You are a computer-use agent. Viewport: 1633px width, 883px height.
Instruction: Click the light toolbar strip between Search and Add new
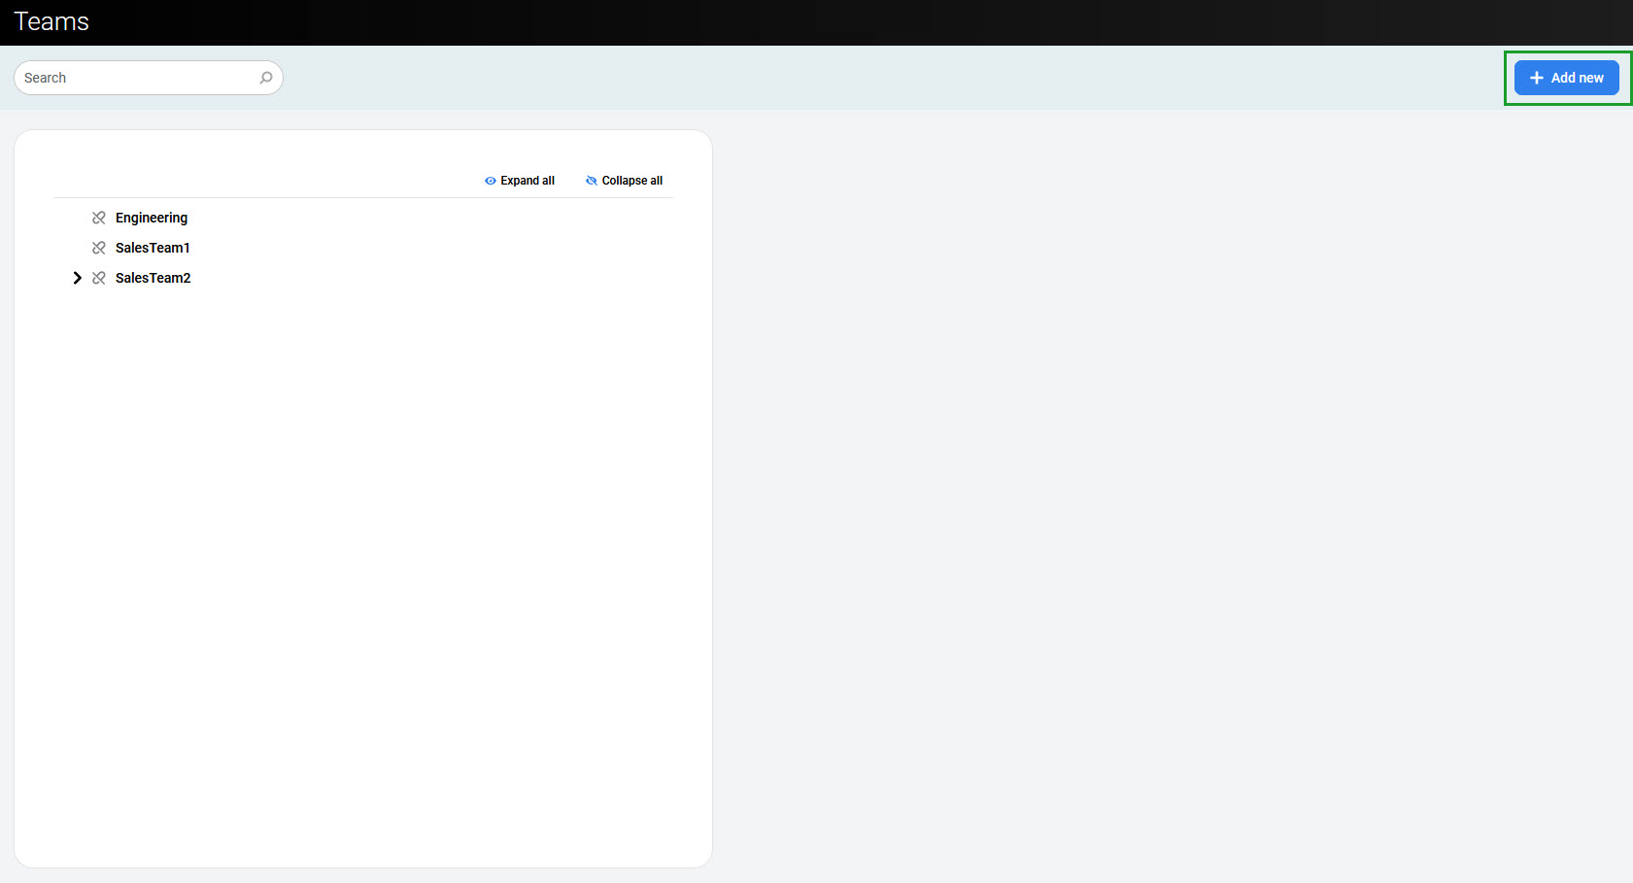tap(874, 78)
